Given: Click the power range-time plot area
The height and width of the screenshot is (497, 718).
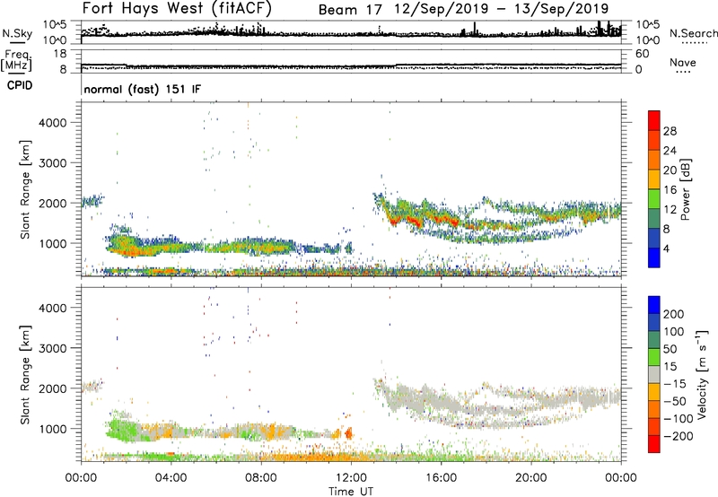Looking at the screenshot, I should [351, 189].
